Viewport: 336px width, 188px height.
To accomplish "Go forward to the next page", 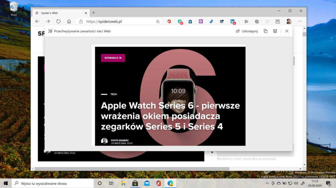I will click(48, 21).
